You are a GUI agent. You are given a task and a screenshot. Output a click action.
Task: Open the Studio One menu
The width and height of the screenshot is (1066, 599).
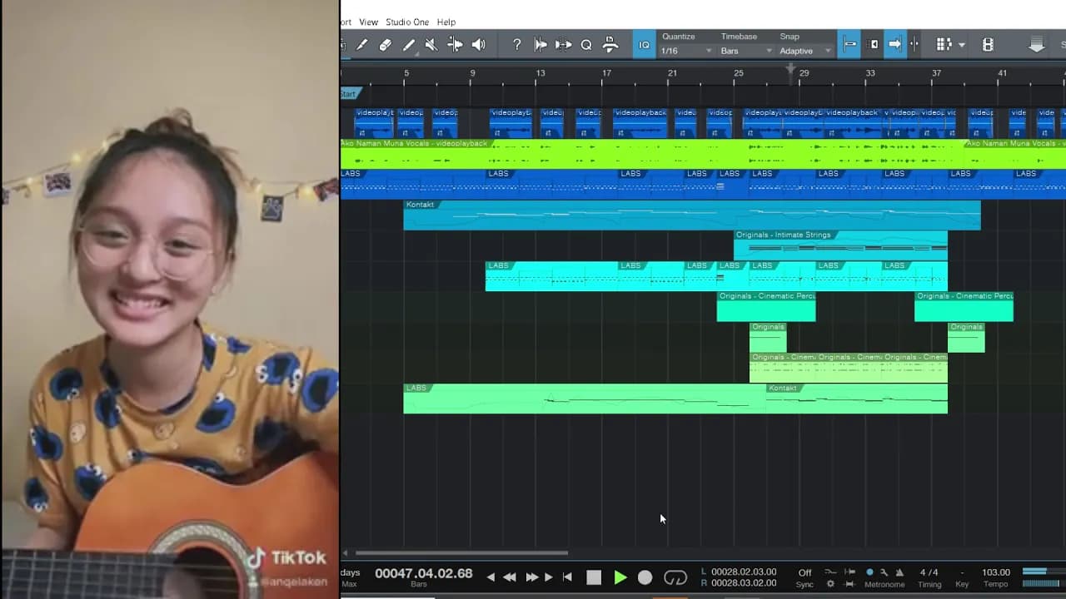[x=407, y=22]
